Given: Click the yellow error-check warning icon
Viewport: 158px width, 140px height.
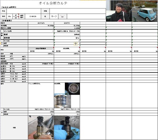Looking at the screenshot, I should [76, 44].
